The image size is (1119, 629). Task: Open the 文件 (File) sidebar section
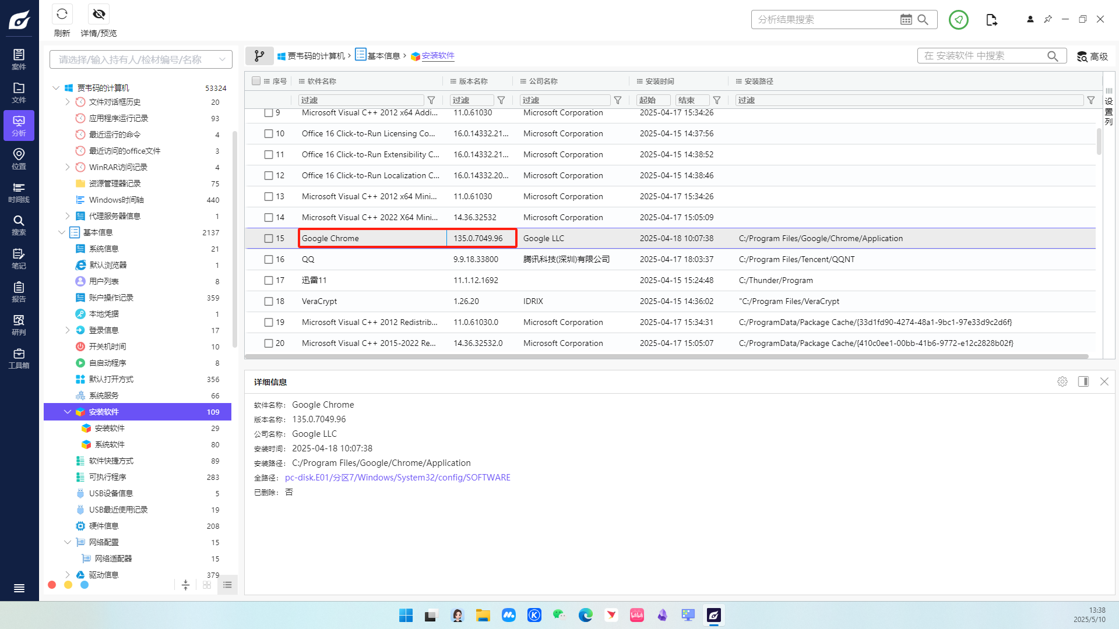tap(19, 93)
